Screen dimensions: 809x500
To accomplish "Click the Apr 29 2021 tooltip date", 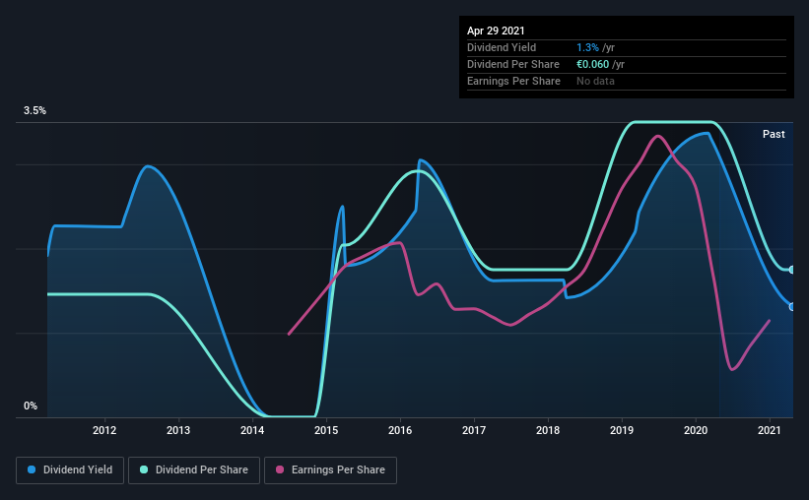I will [496, 31].
